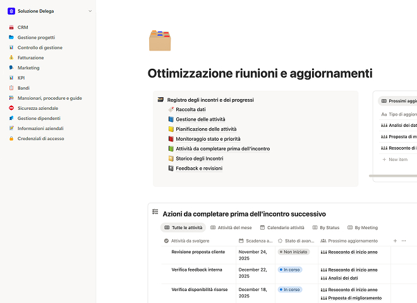Click the checklist icon beside Azioni da completare
Image resolution: width=417 pixels, height=303 pixels.
click(155, 212)
